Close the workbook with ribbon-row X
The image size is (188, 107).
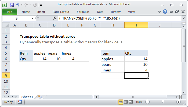[x=183, y=12]
